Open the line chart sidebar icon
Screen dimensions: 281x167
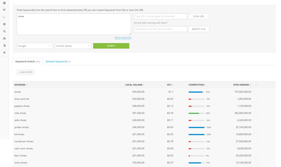point(4,17)
